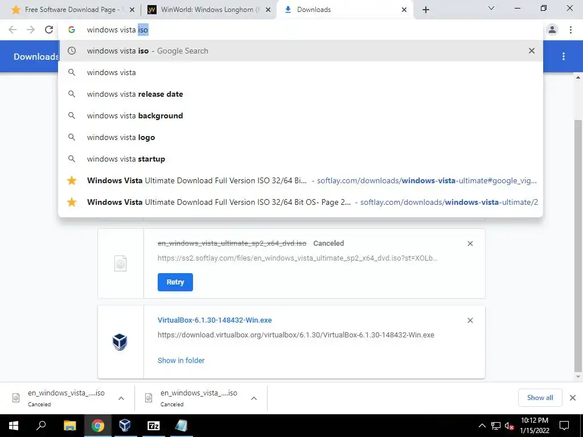Screen dimensions: 583x437
Task: Go forward using the forward arrow
Action: 31,30
